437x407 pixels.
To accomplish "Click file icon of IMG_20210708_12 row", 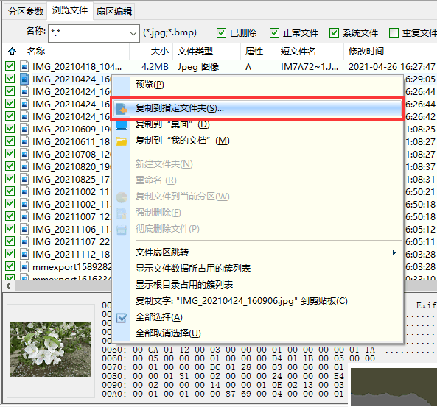I will (24, 154).
